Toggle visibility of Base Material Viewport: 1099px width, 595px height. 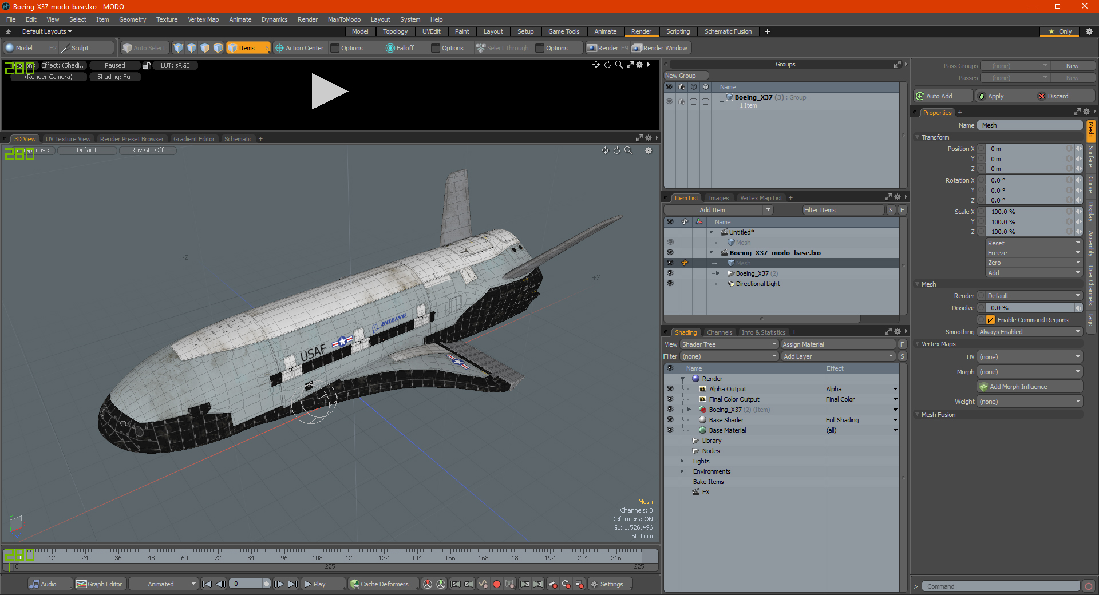(670, 430)
